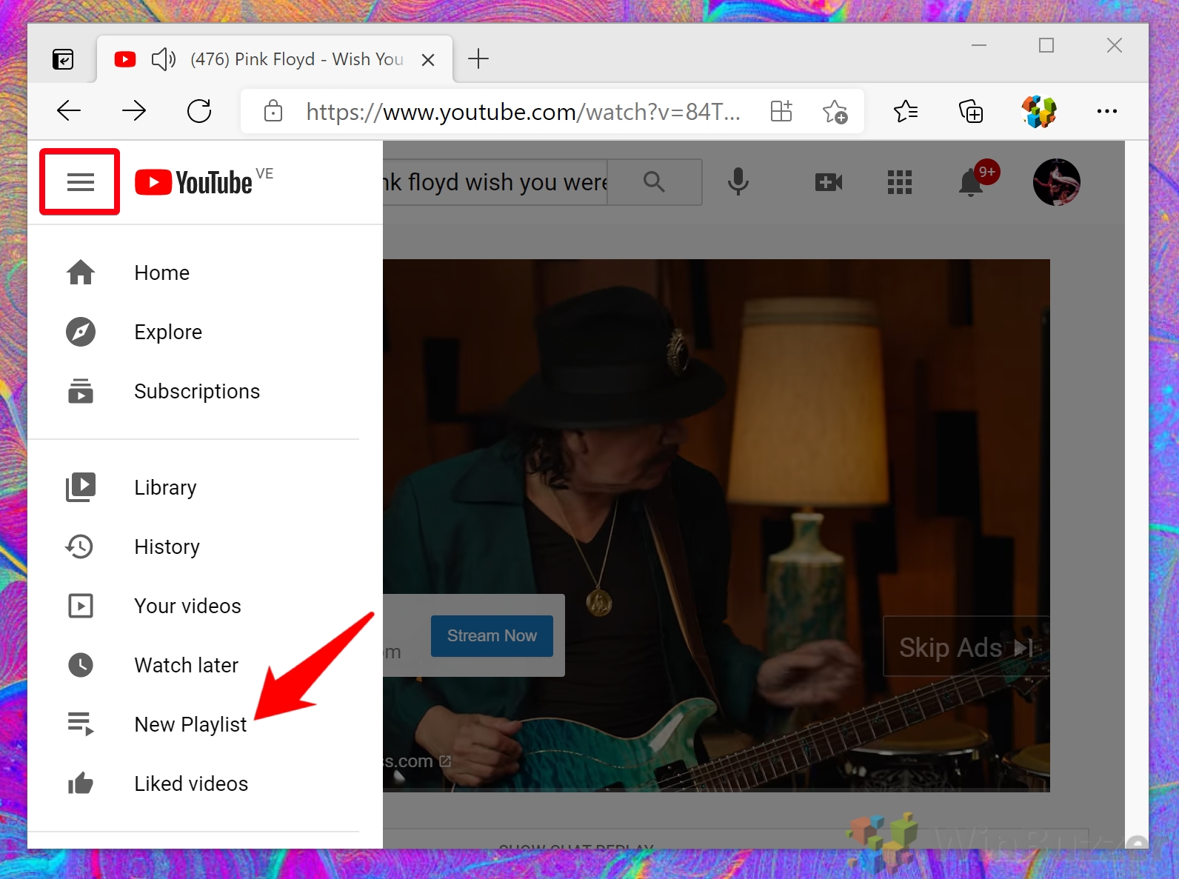
Task: Open the Favorites list
Action: coord(906,111)
